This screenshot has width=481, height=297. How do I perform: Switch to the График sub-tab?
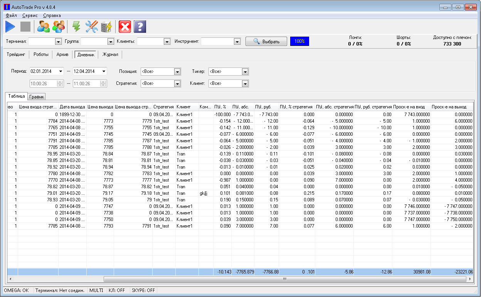coord(37,96)
